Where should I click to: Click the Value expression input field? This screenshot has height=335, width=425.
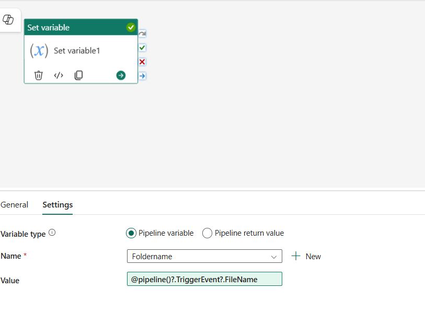click(204, 279)
